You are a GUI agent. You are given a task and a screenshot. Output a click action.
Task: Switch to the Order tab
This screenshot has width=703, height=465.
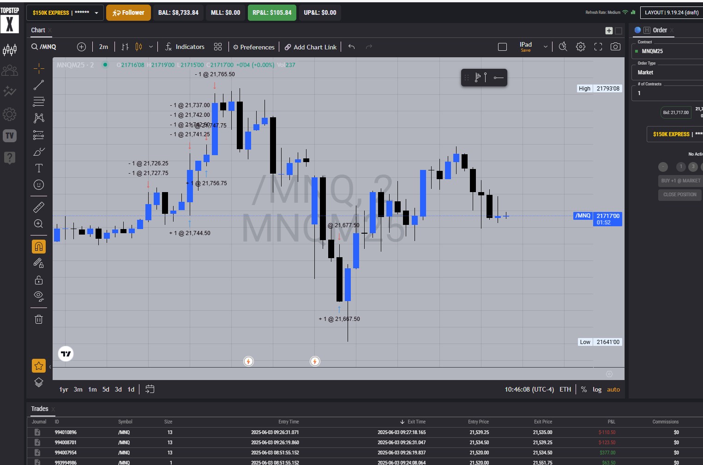coord(660,30)
